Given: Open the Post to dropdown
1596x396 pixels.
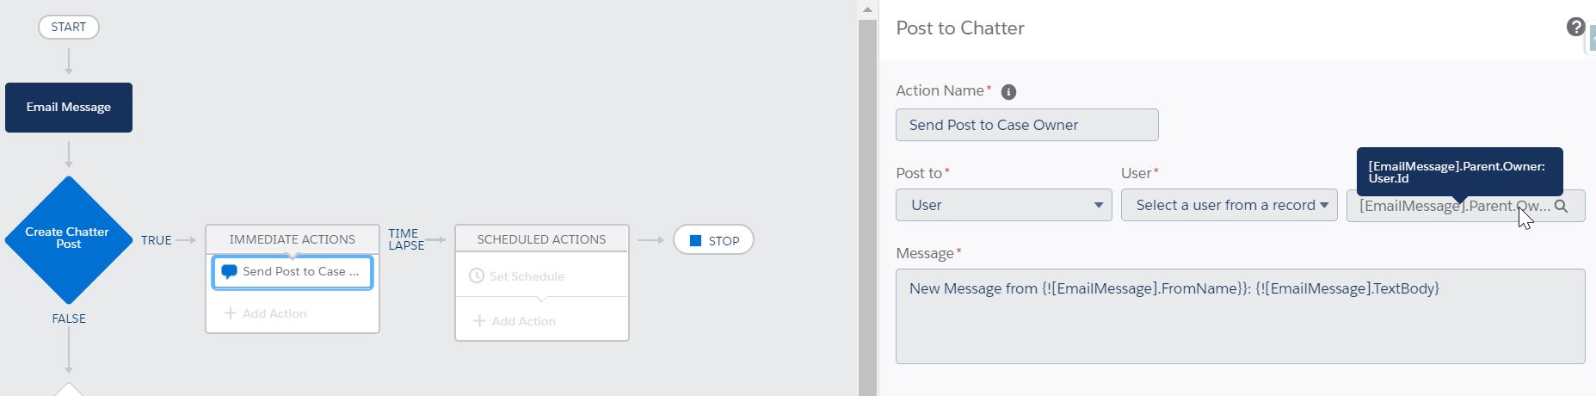Looking at the screenshot, I should click(x=1003, y=206).
